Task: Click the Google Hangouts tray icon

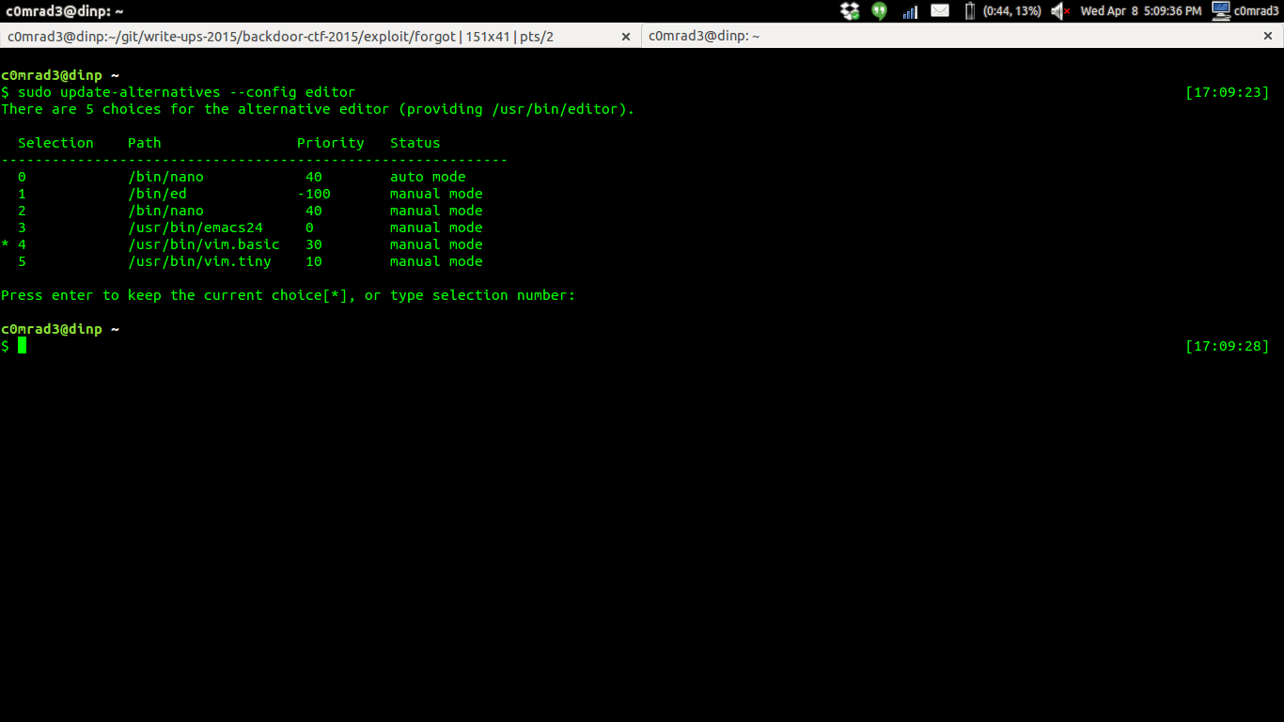Action: (879, 11)
